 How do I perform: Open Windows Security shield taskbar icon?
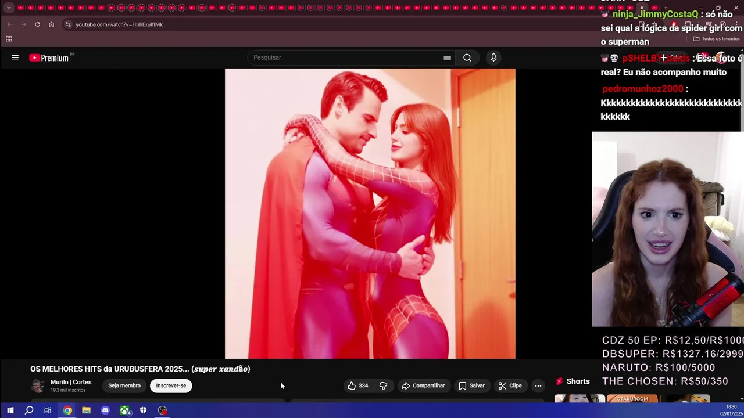(x=143, y=410)
